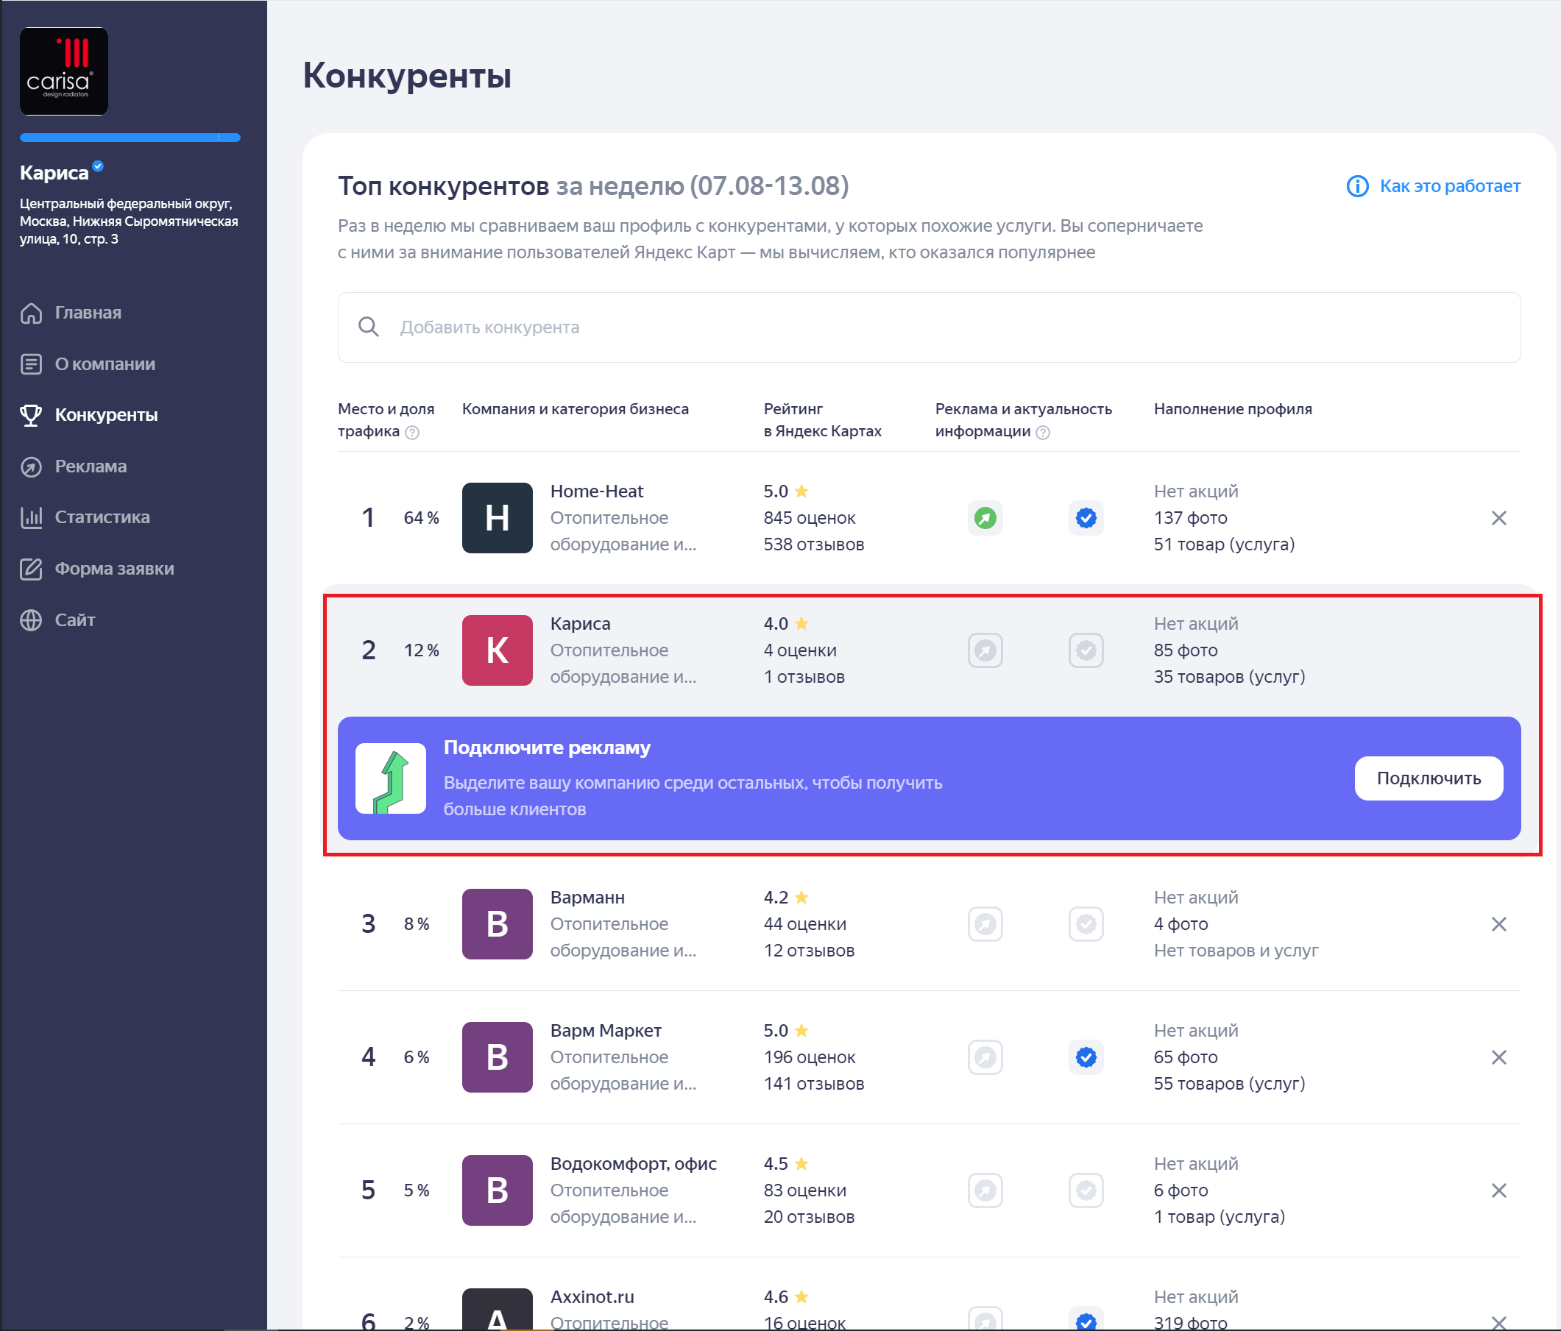Click Home-Heat blue verified checkmark badge
This screenshot has width=1561, height=1331.
1086,518
